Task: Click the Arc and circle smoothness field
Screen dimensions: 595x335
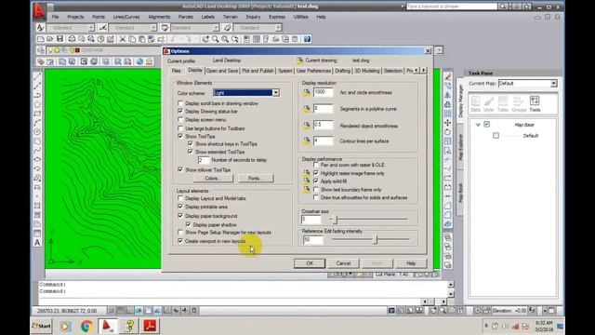Action: (x=323, y=92)
